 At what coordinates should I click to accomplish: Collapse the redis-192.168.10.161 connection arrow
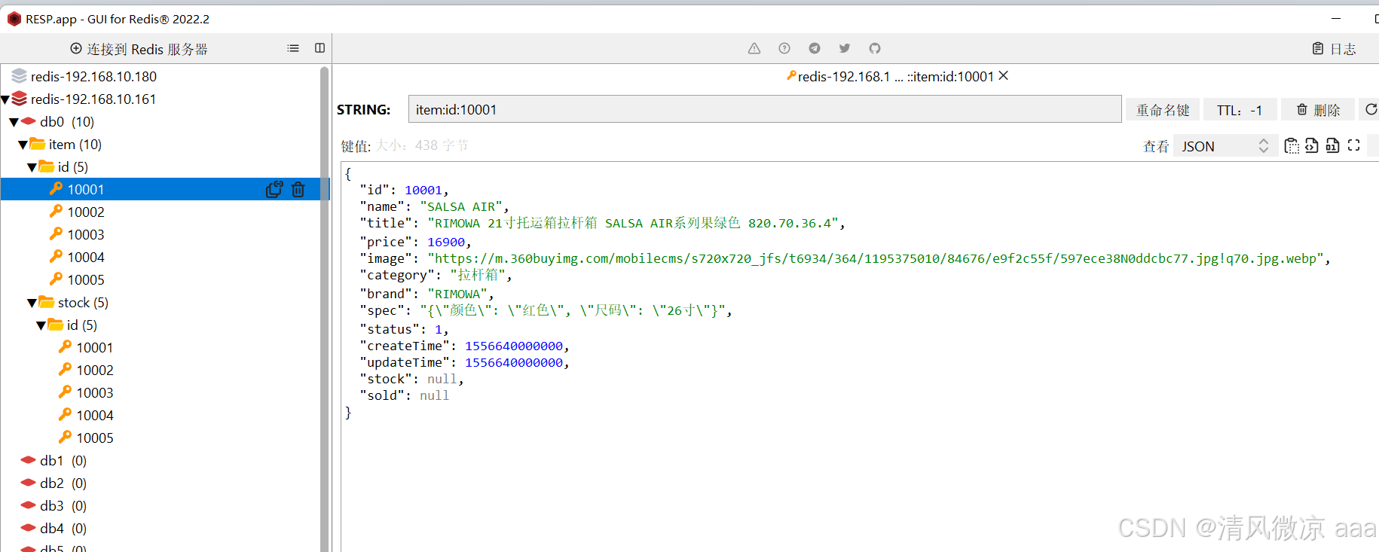[5, 99]
